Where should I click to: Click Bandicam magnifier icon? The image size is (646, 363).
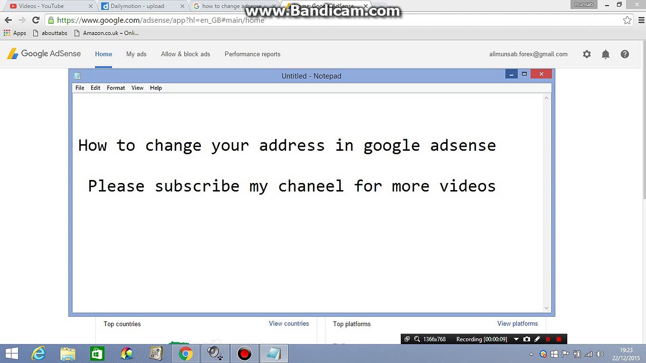(417, 339)
